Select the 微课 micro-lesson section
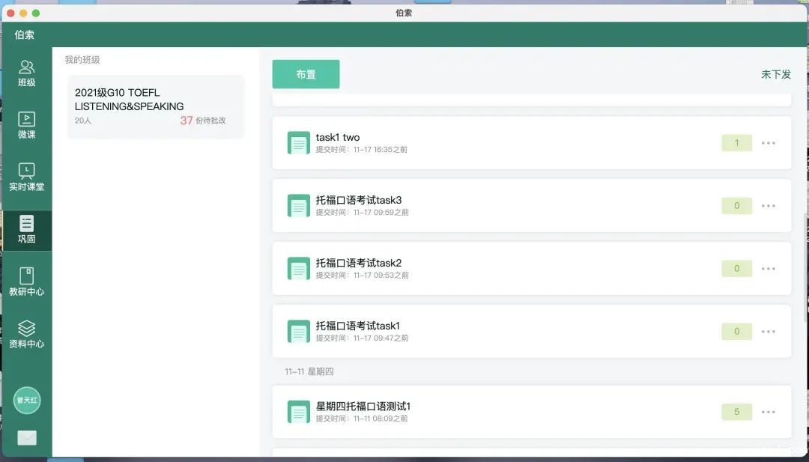The height and width of the screenshot is (462, 809). [x=27, y=124]
